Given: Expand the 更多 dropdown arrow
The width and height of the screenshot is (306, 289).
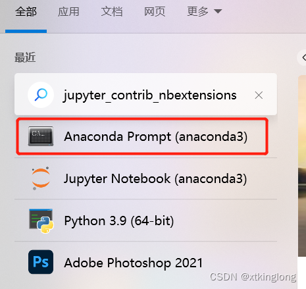Looking at the screenshot, I should tap(218, 11).
